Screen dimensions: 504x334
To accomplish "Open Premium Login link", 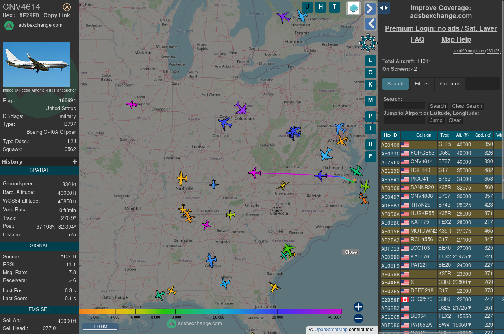I will tap(441, 28).
